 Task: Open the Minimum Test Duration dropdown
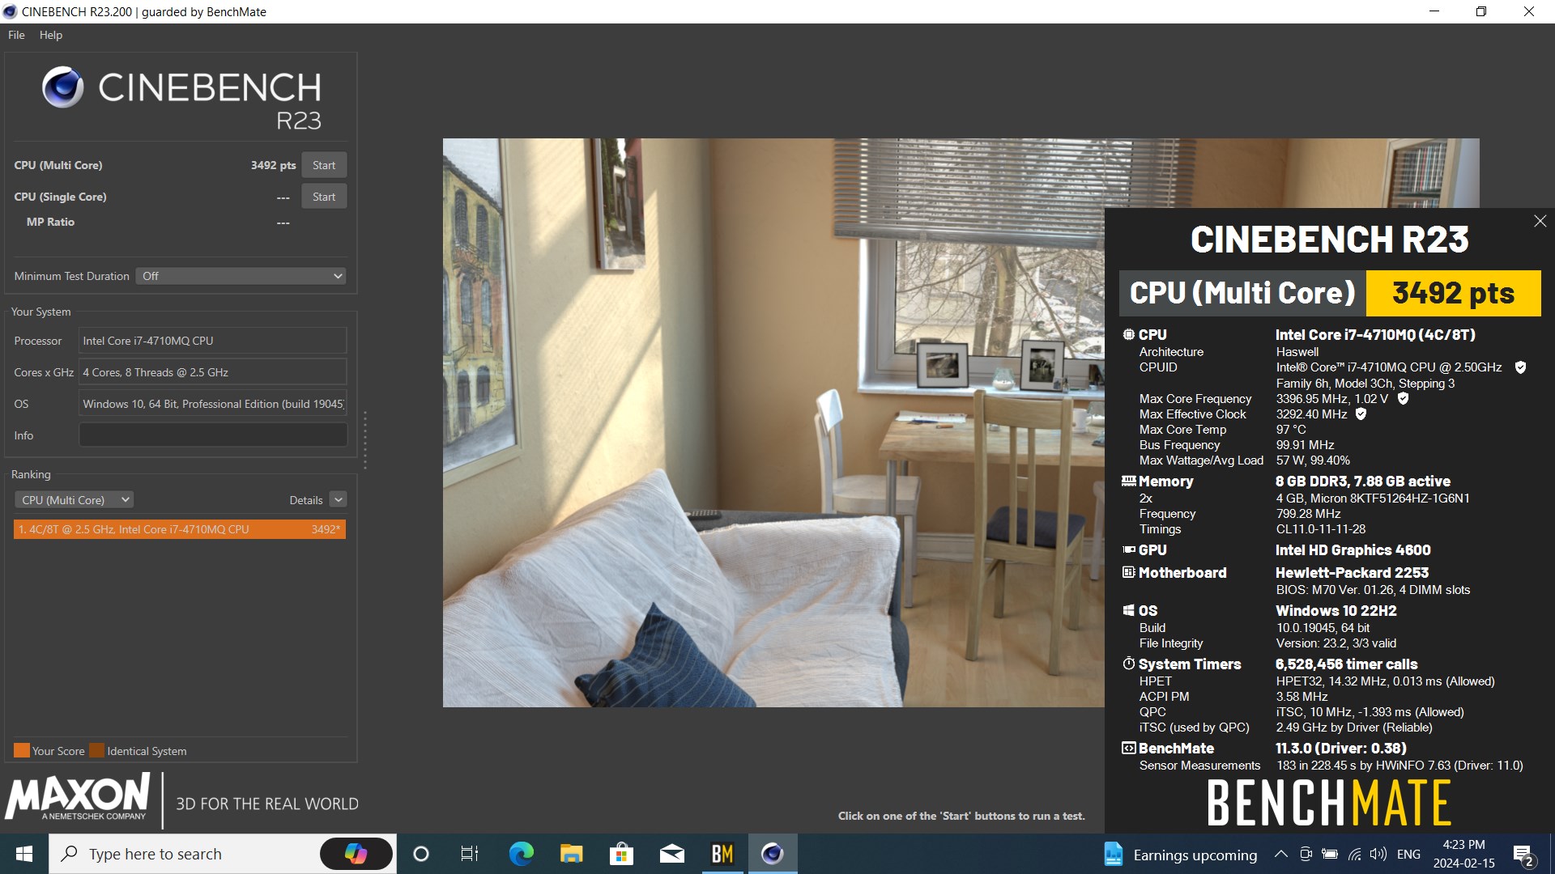point(241,276)
